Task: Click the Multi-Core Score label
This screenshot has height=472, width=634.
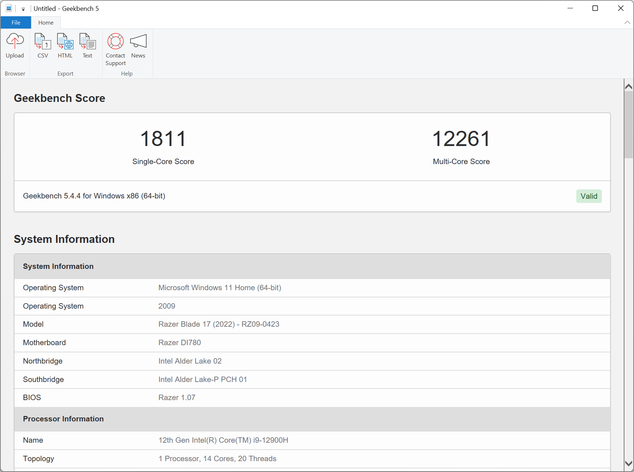Action: pos(461,162)
